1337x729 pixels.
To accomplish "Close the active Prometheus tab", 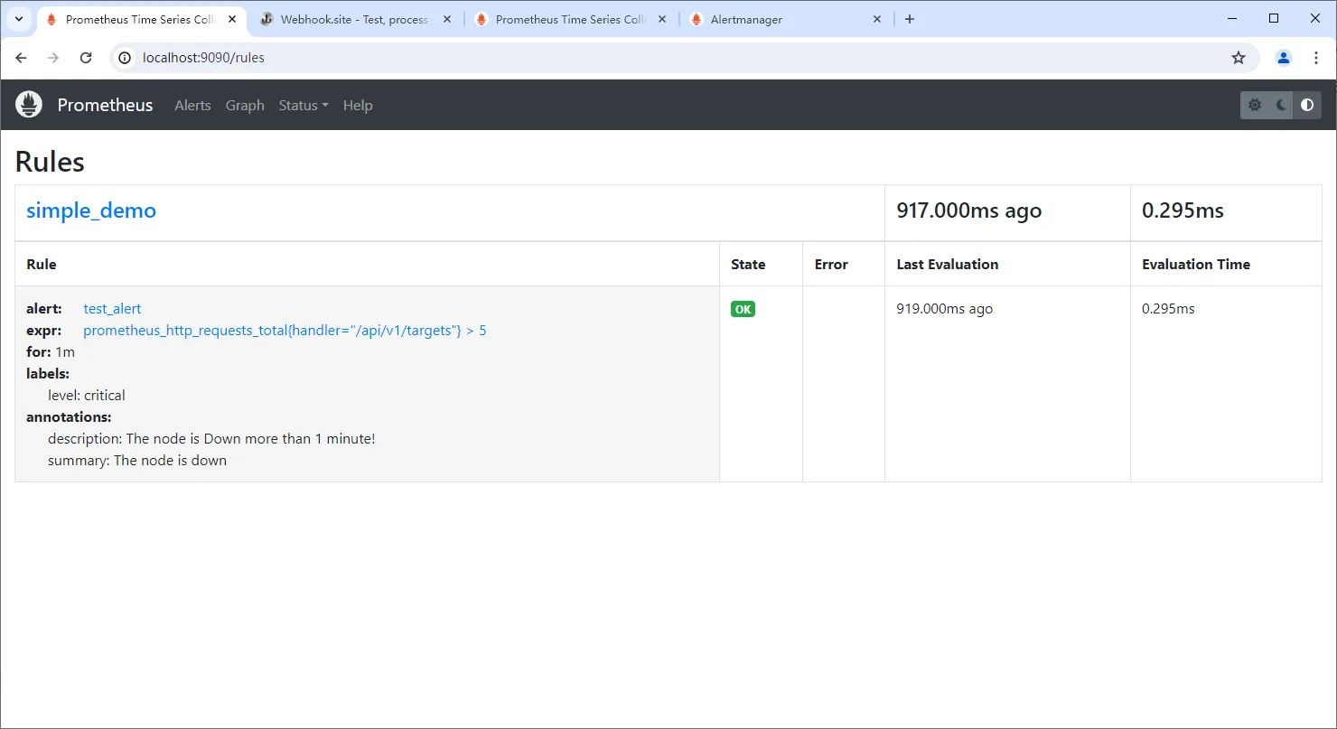I will (232, 19).
